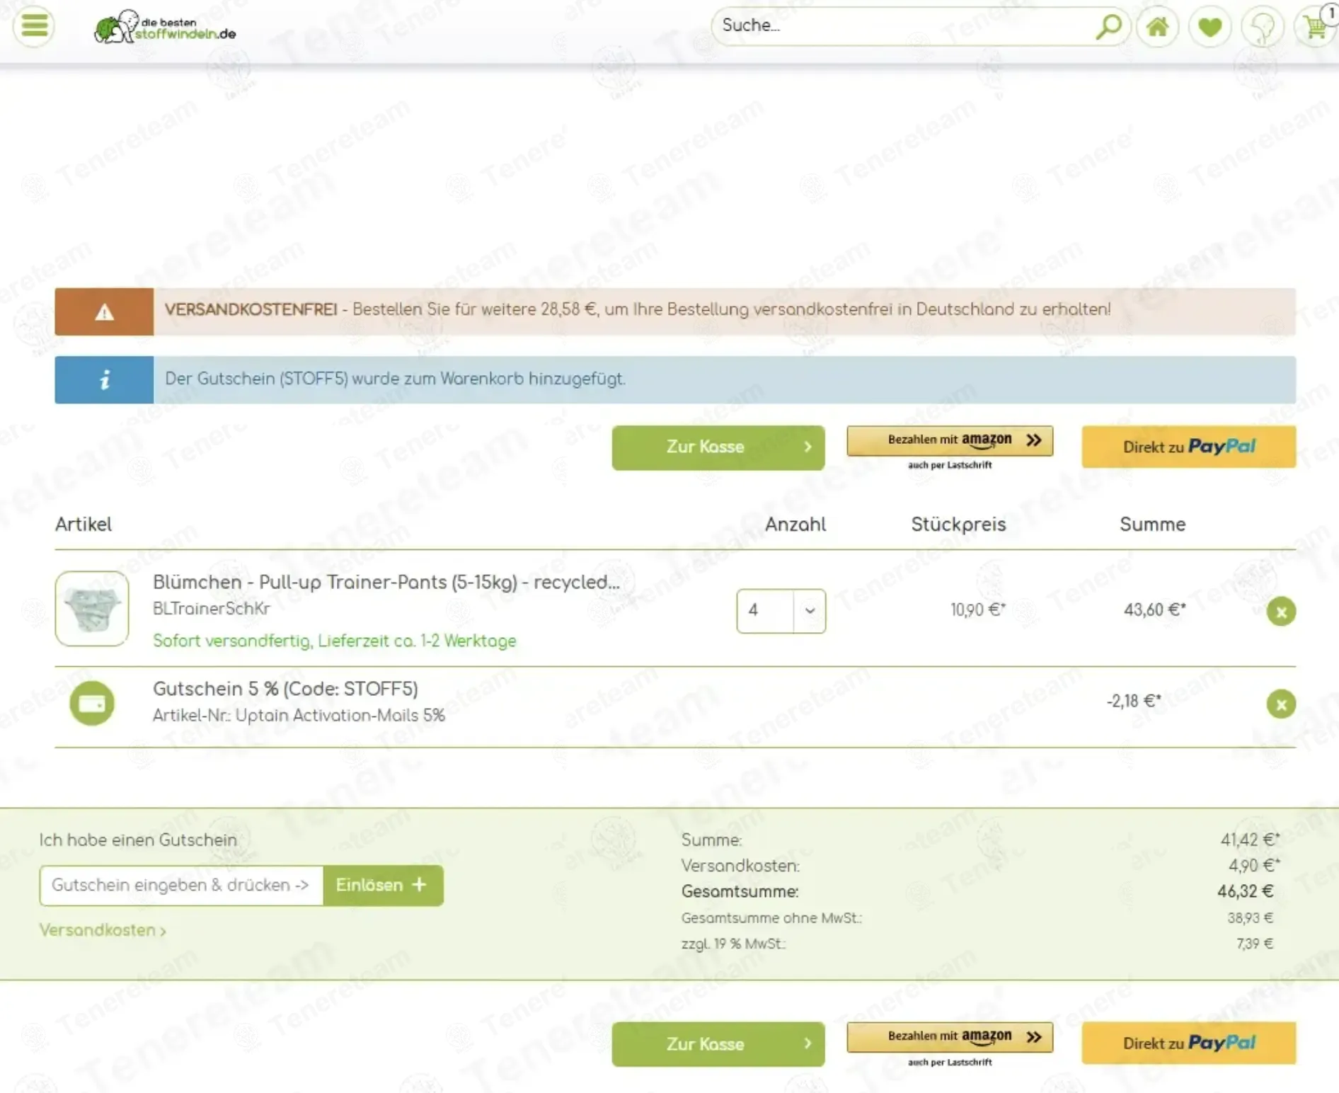Click the zzgl. 19 % MwSt. label
This screenshot has height=1093, width=1339.
click(733, 944)
